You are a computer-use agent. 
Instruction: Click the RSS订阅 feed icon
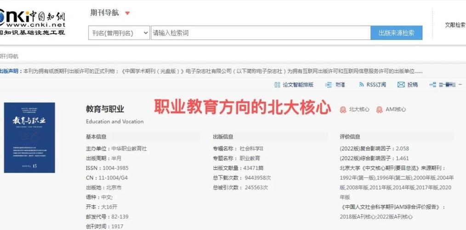(x=361, y=85)
